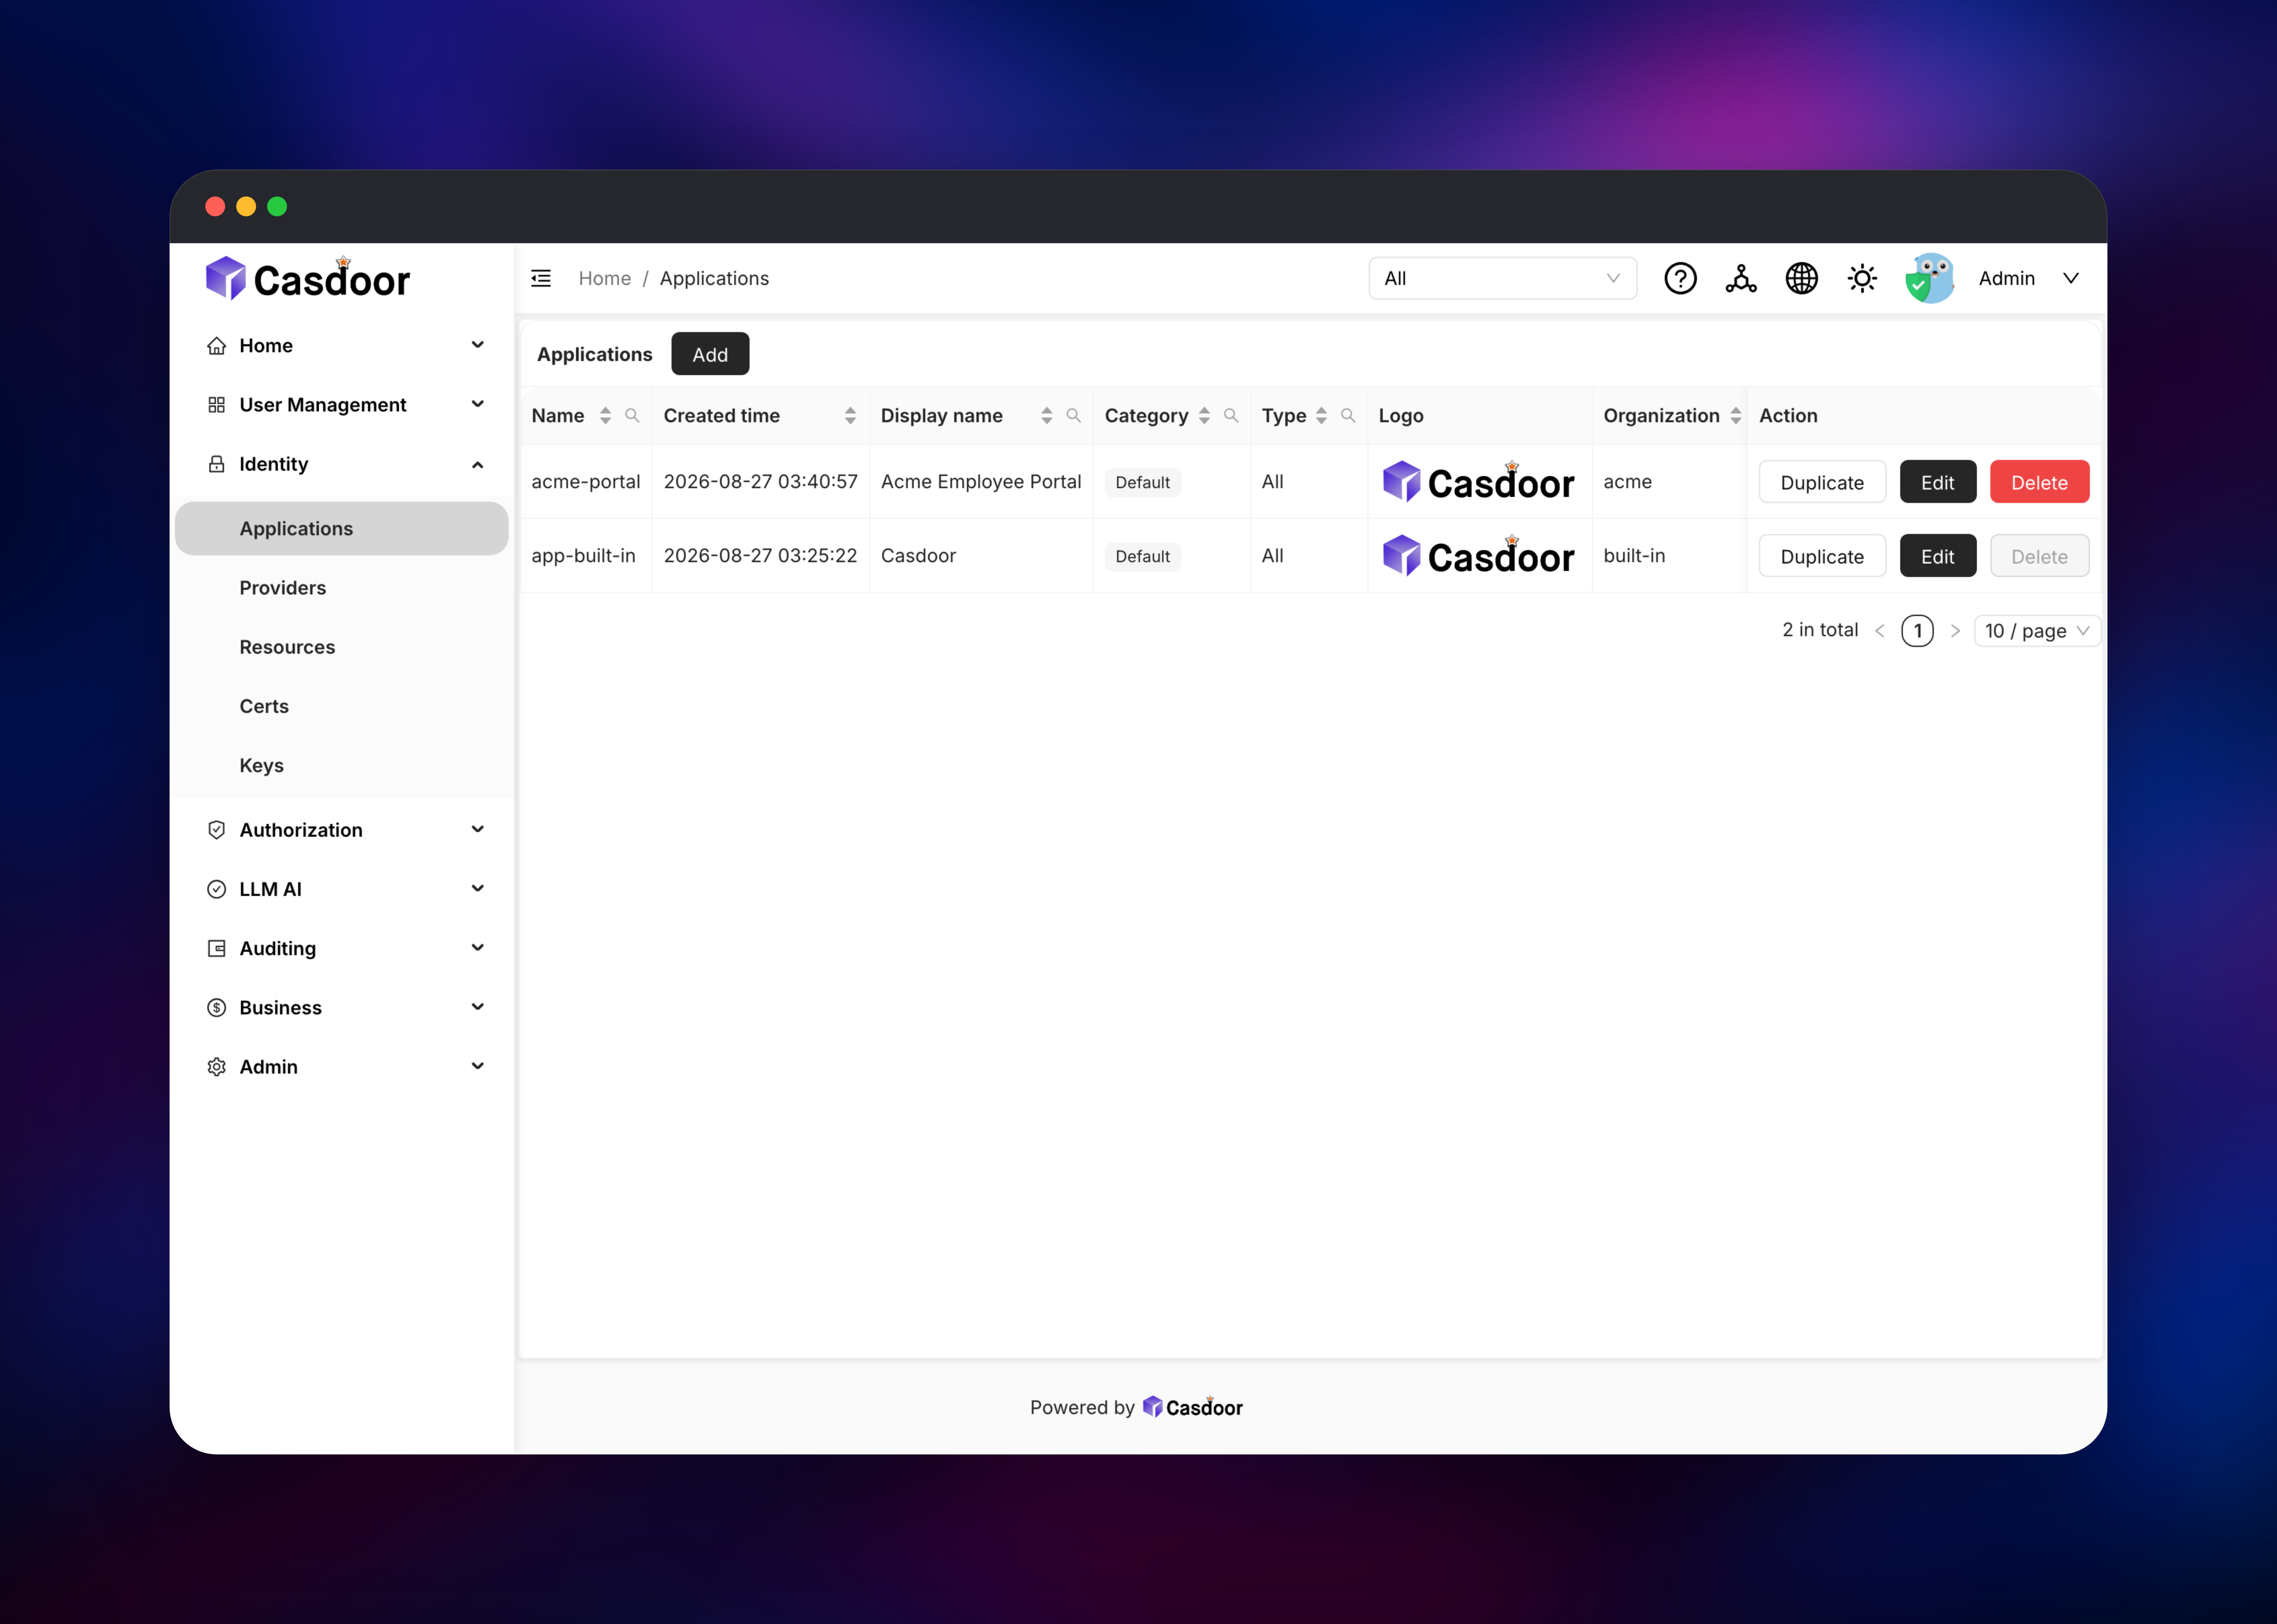Sort by the Created time column arrows
This screenshot has width=2277, height=1624.
pyautogui.click(x=850, y=415)
